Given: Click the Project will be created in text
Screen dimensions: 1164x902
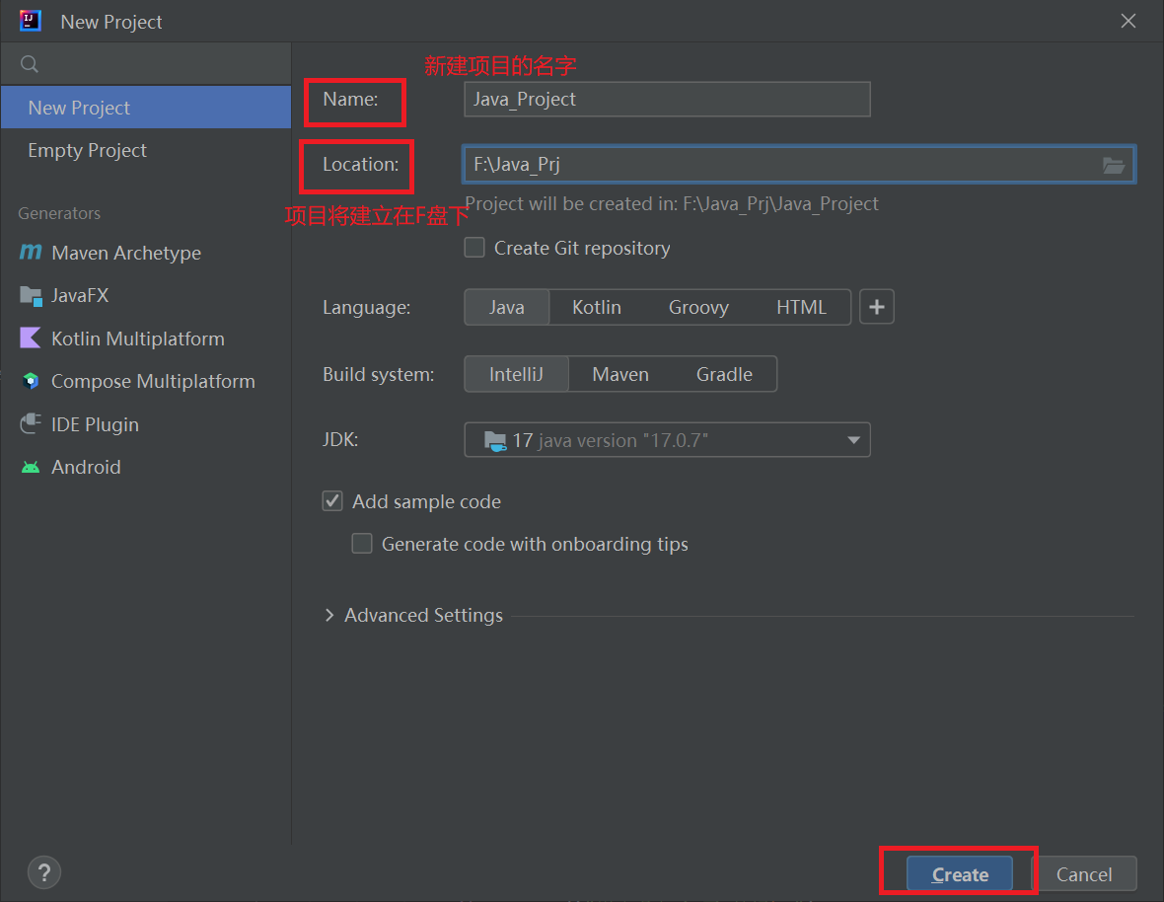Looking at the screenshot, I should (x=672, y=203).
